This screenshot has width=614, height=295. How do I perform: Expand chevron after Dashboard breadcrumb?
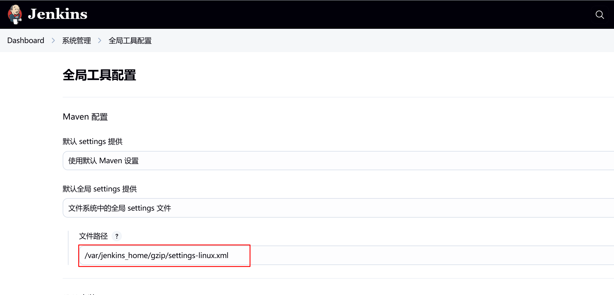point(53,40)
